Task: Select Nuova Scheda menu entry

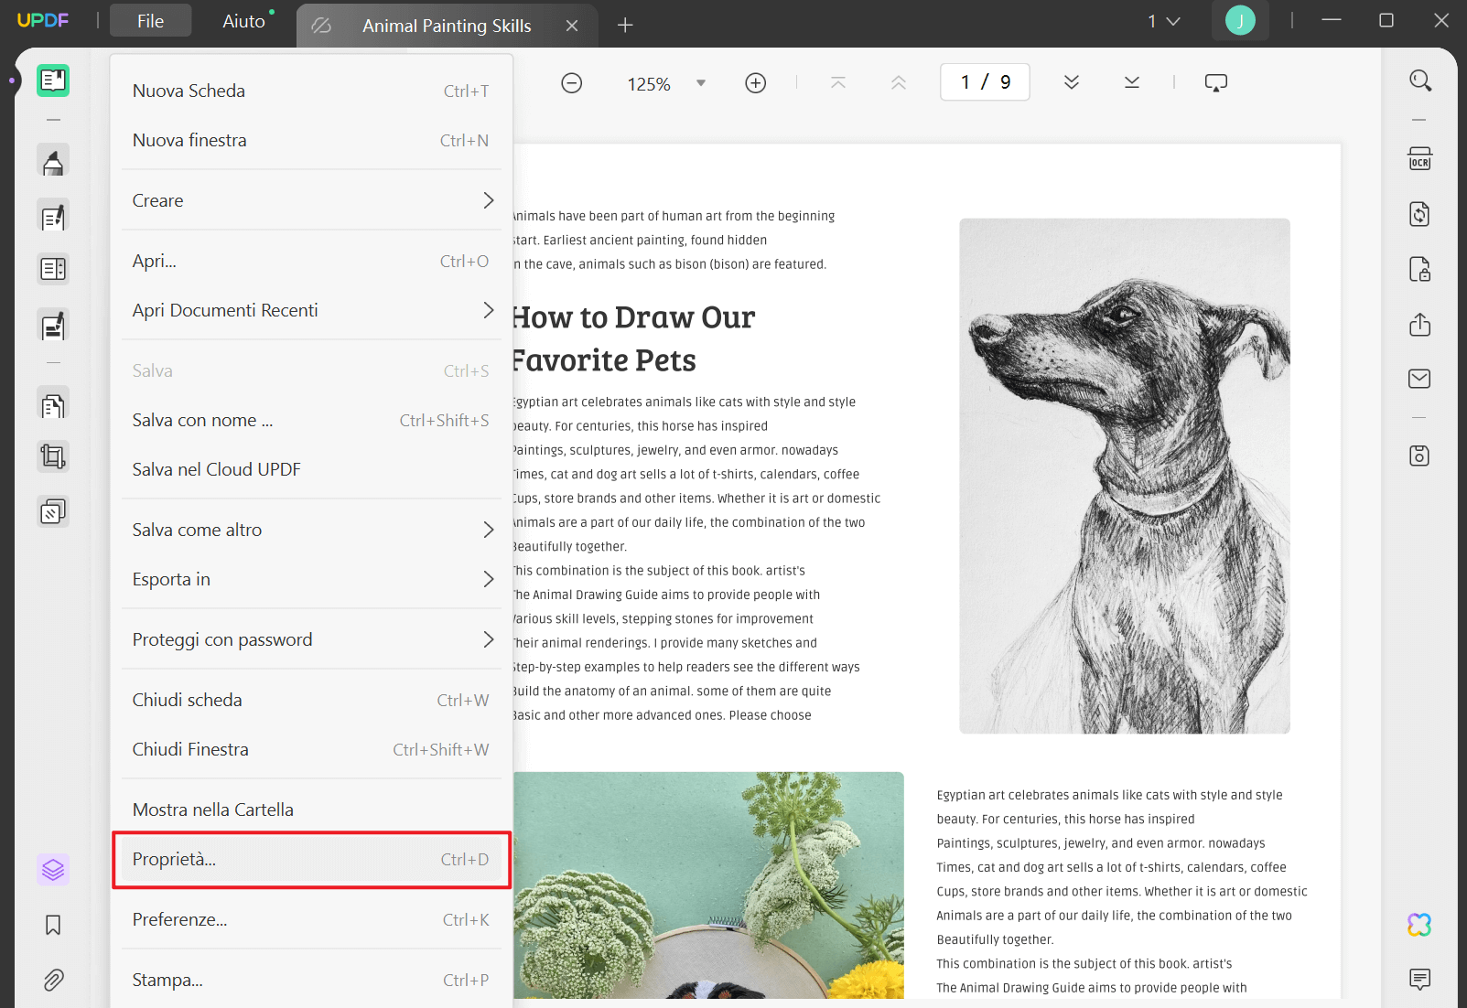Action: click(311, 91)
